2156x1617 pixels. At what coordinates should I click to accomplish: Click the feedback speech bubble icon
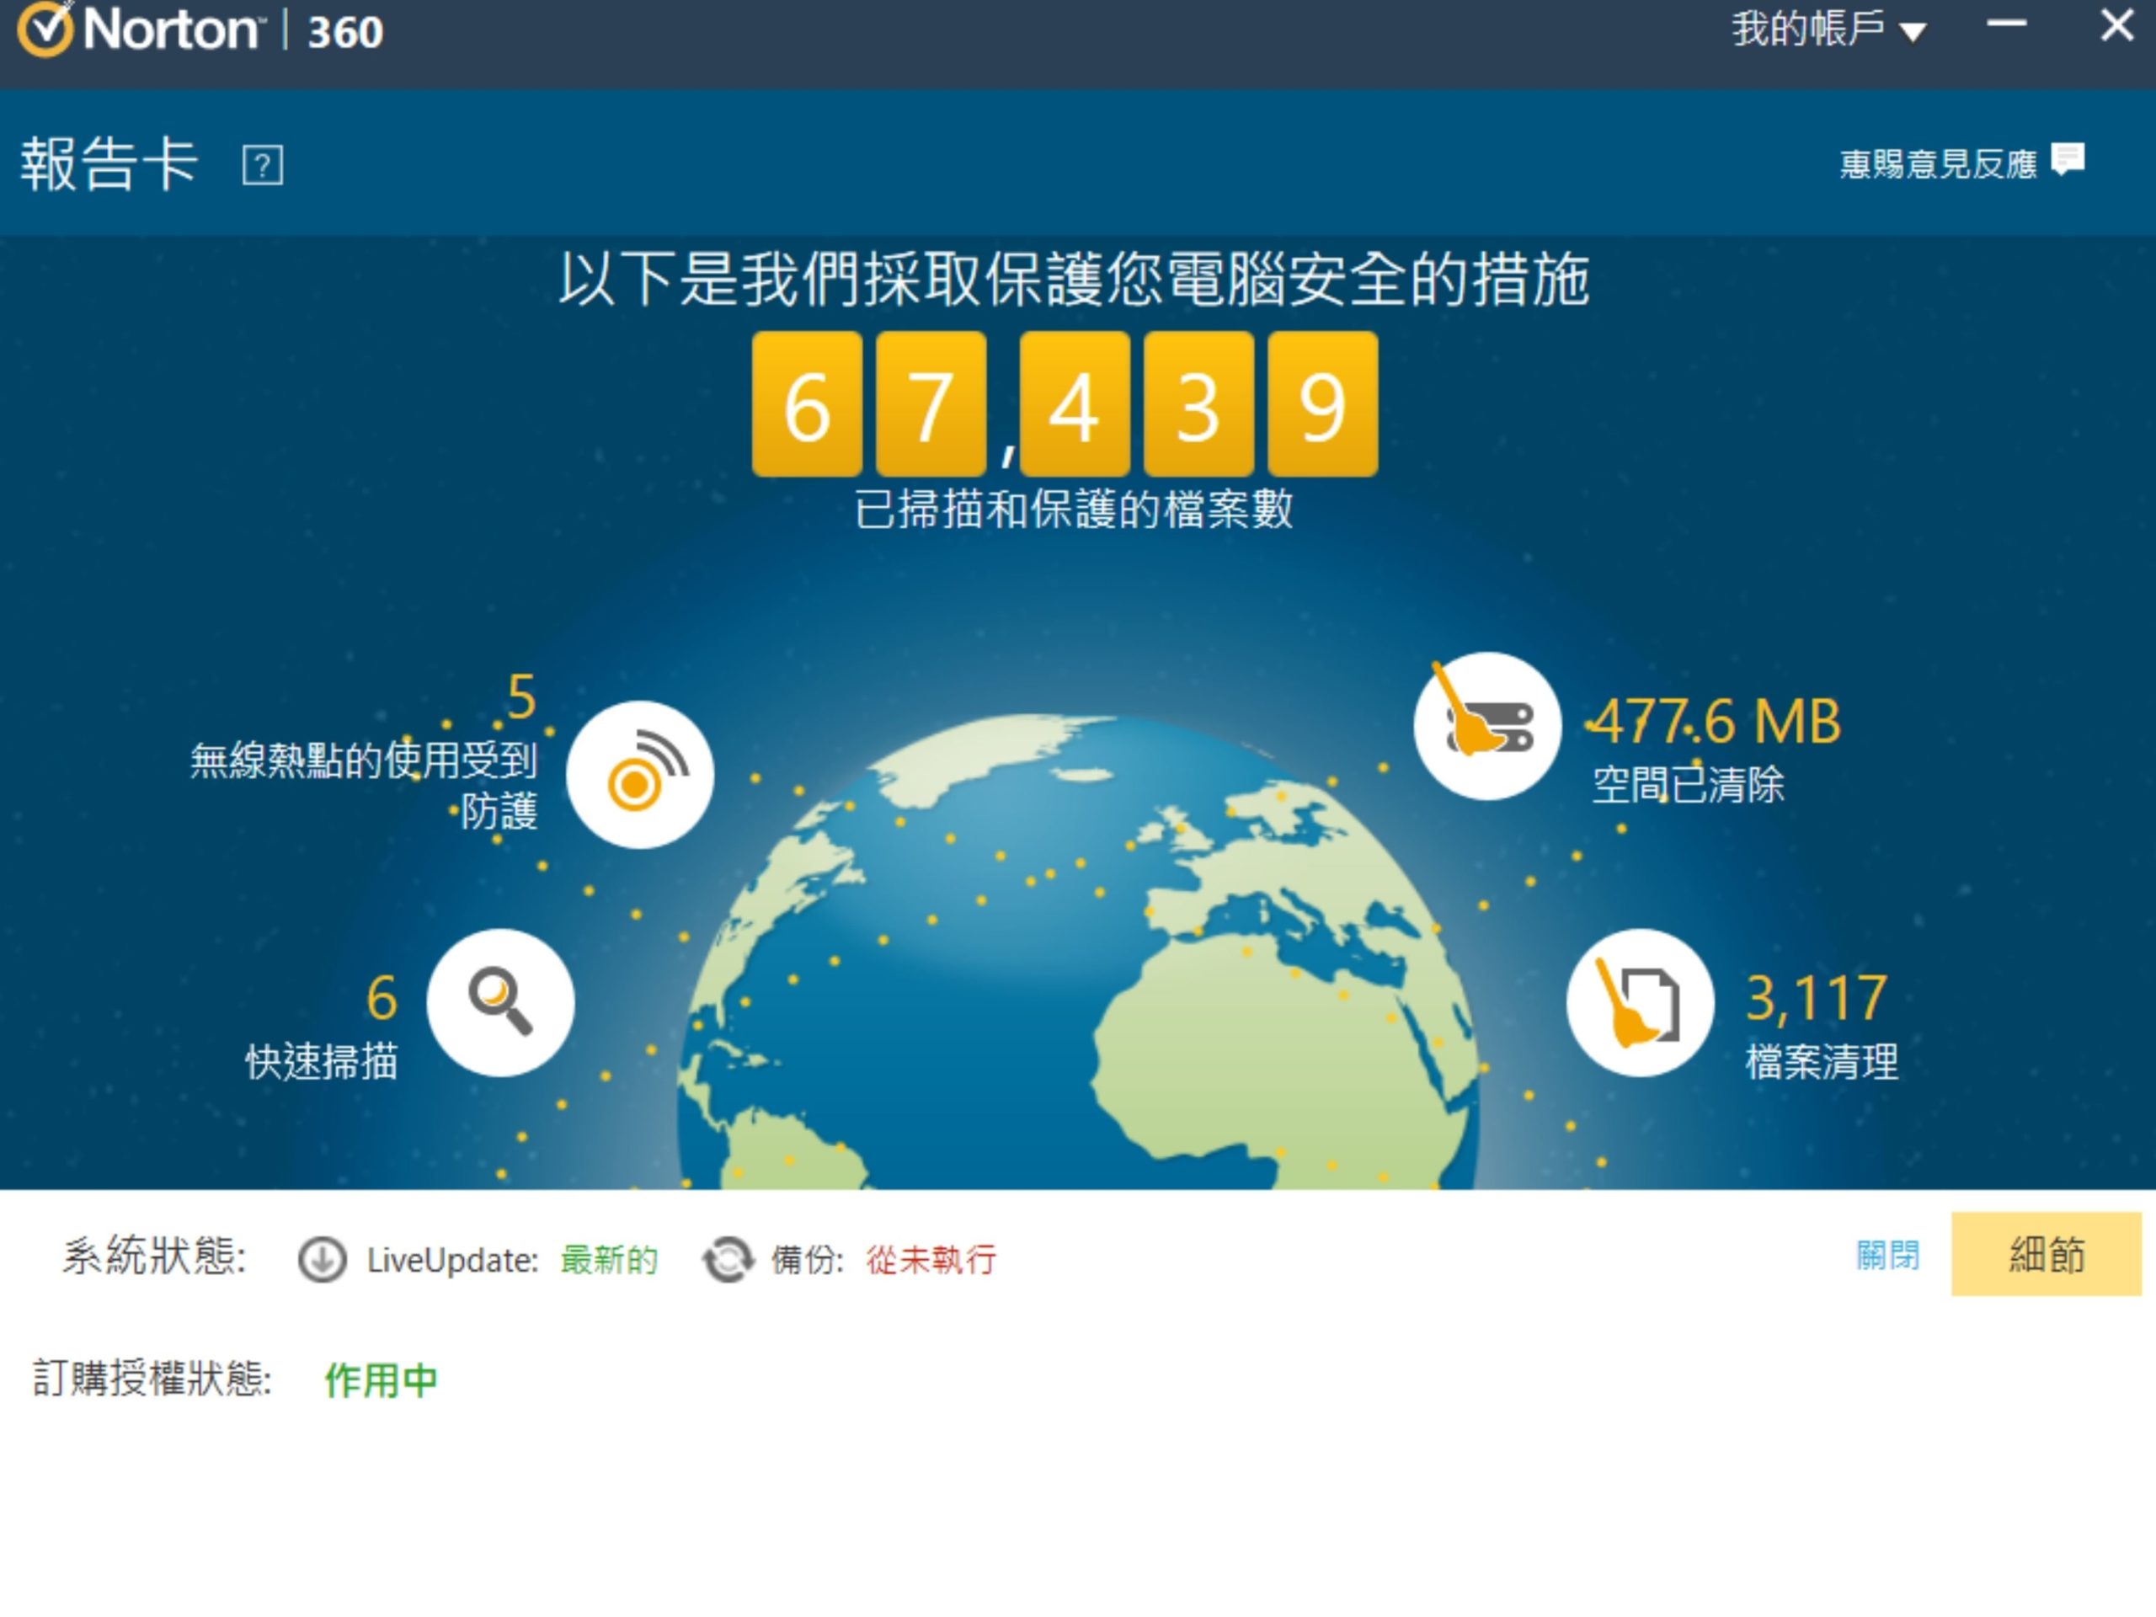2068,159
